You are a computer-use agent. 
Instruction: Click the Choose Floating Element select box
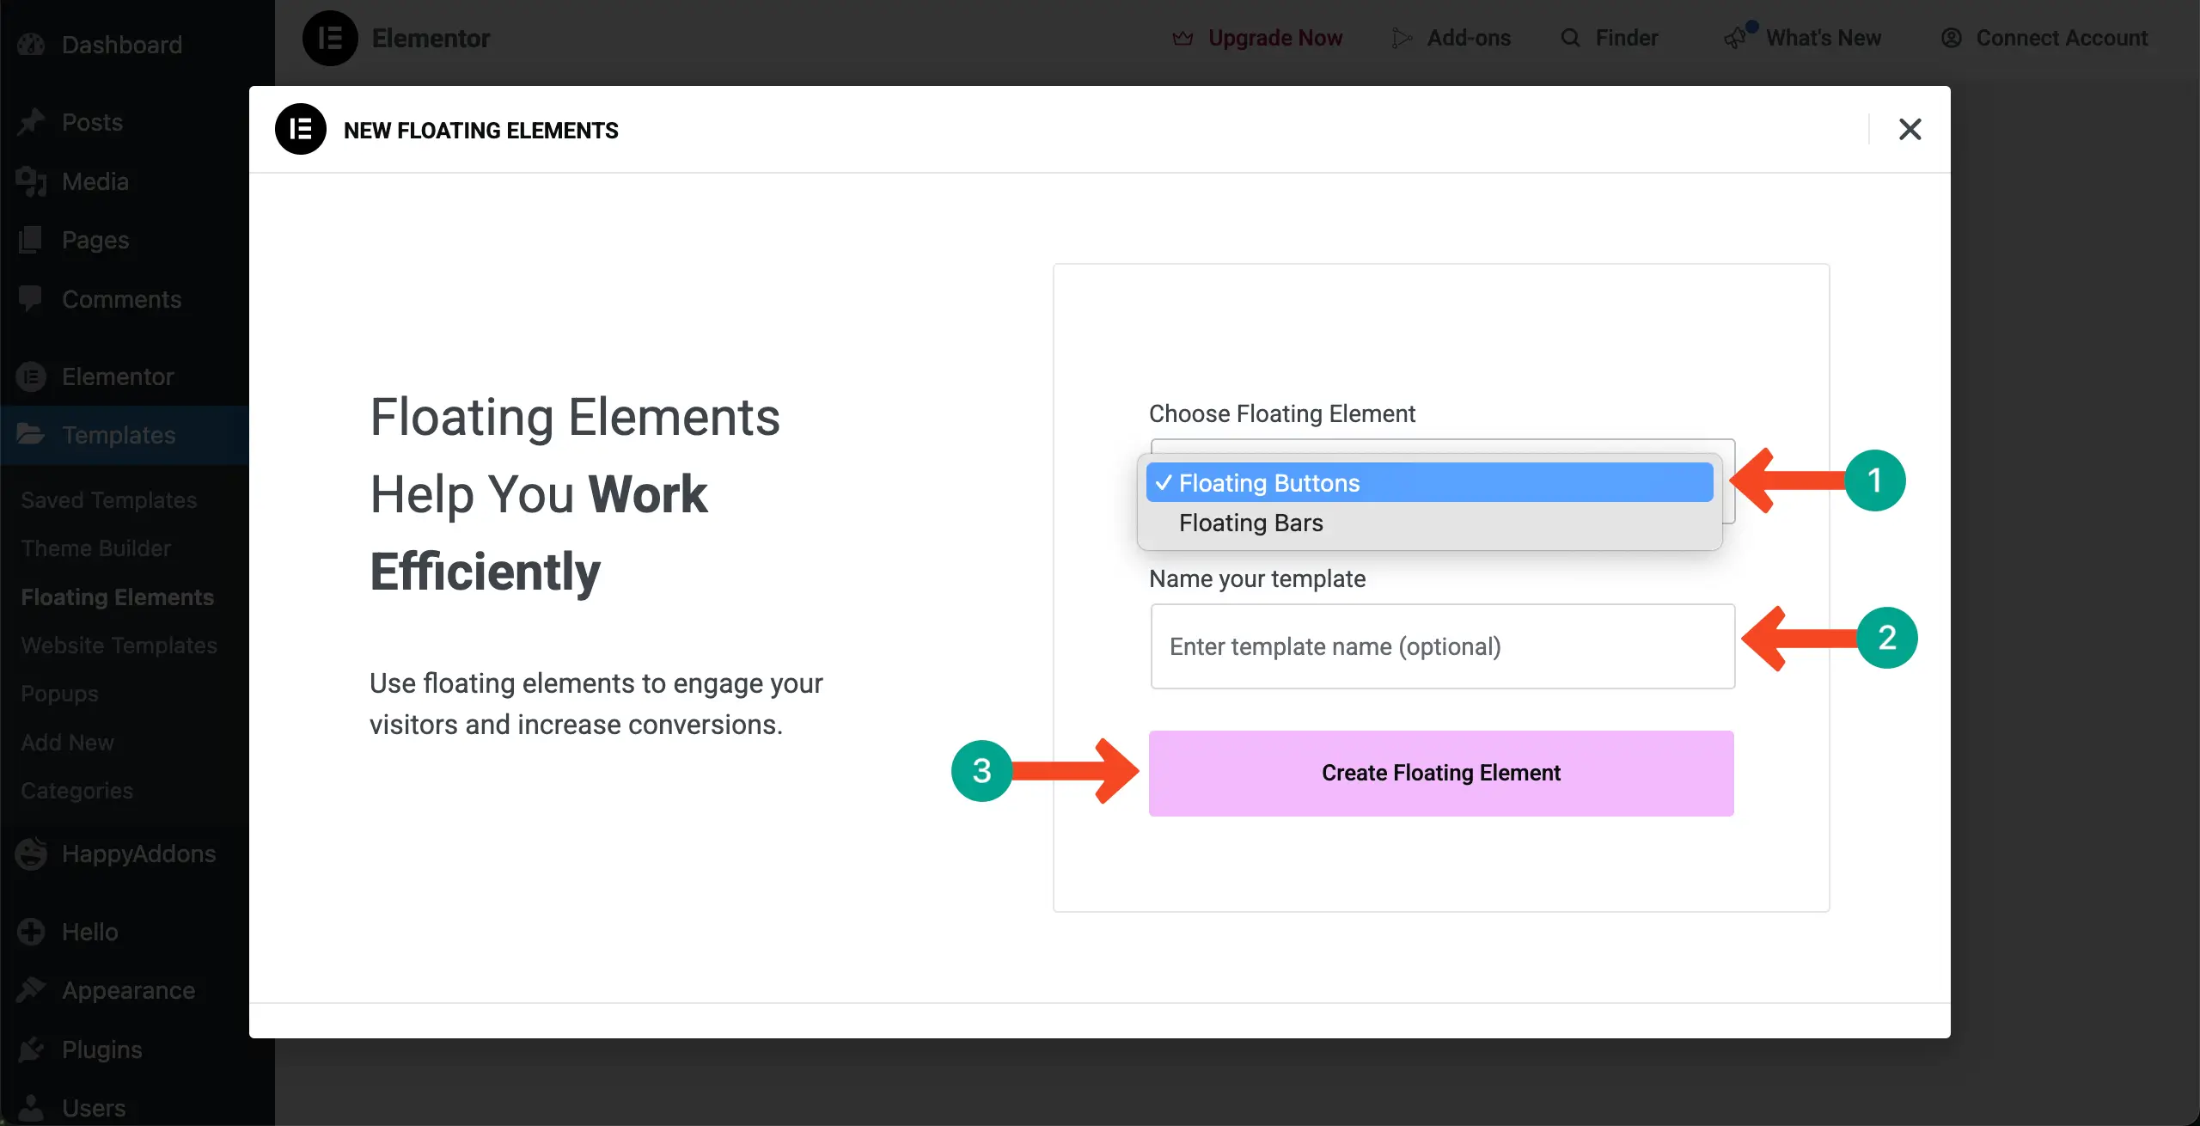coord(1442,446)
